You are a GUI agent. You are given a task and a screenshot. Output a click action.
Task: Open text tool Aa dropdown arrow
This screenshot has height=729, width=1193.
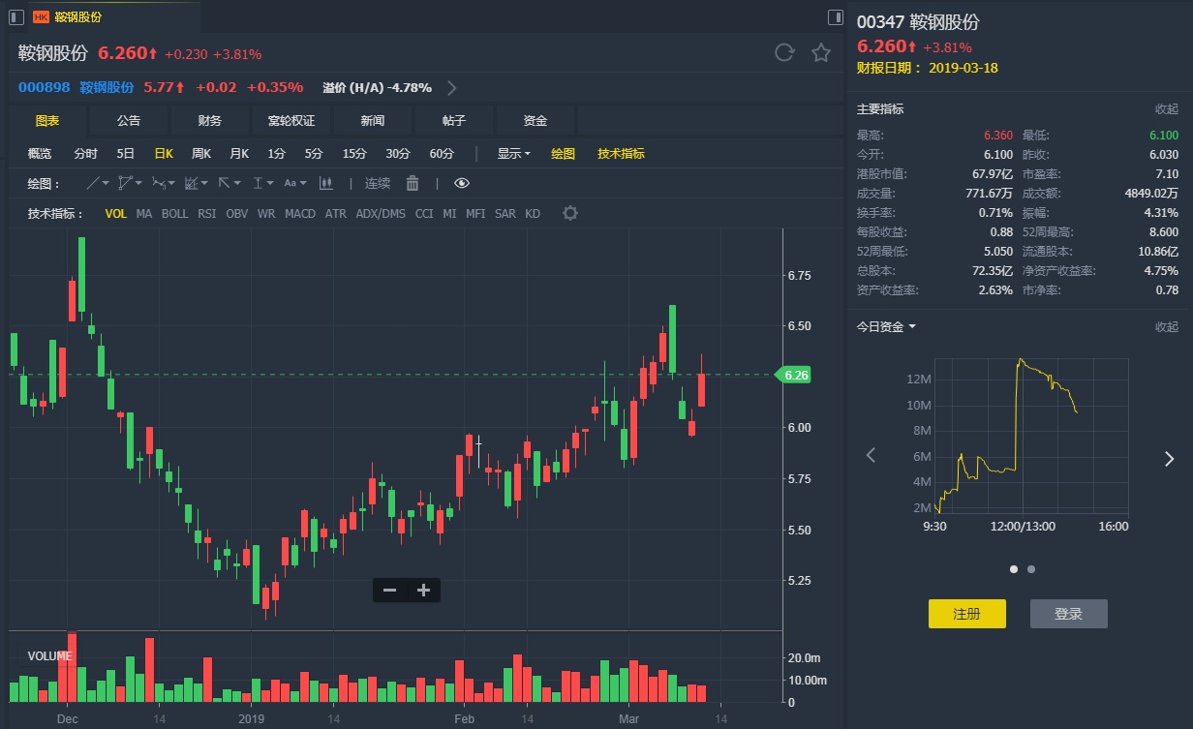tap(304, 183)
